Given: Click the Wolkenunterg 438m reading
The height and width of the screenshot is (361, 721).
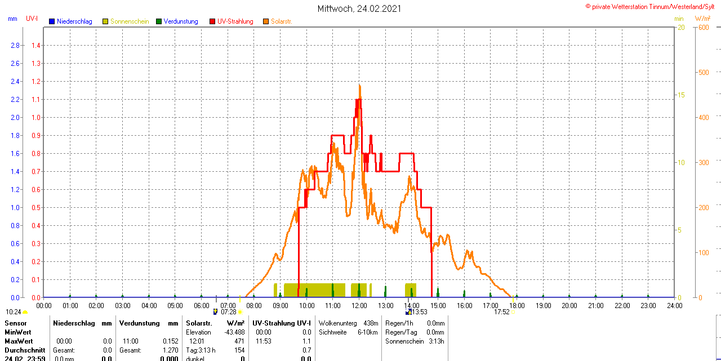Looking at the screenshot, I should coord(348,323).
